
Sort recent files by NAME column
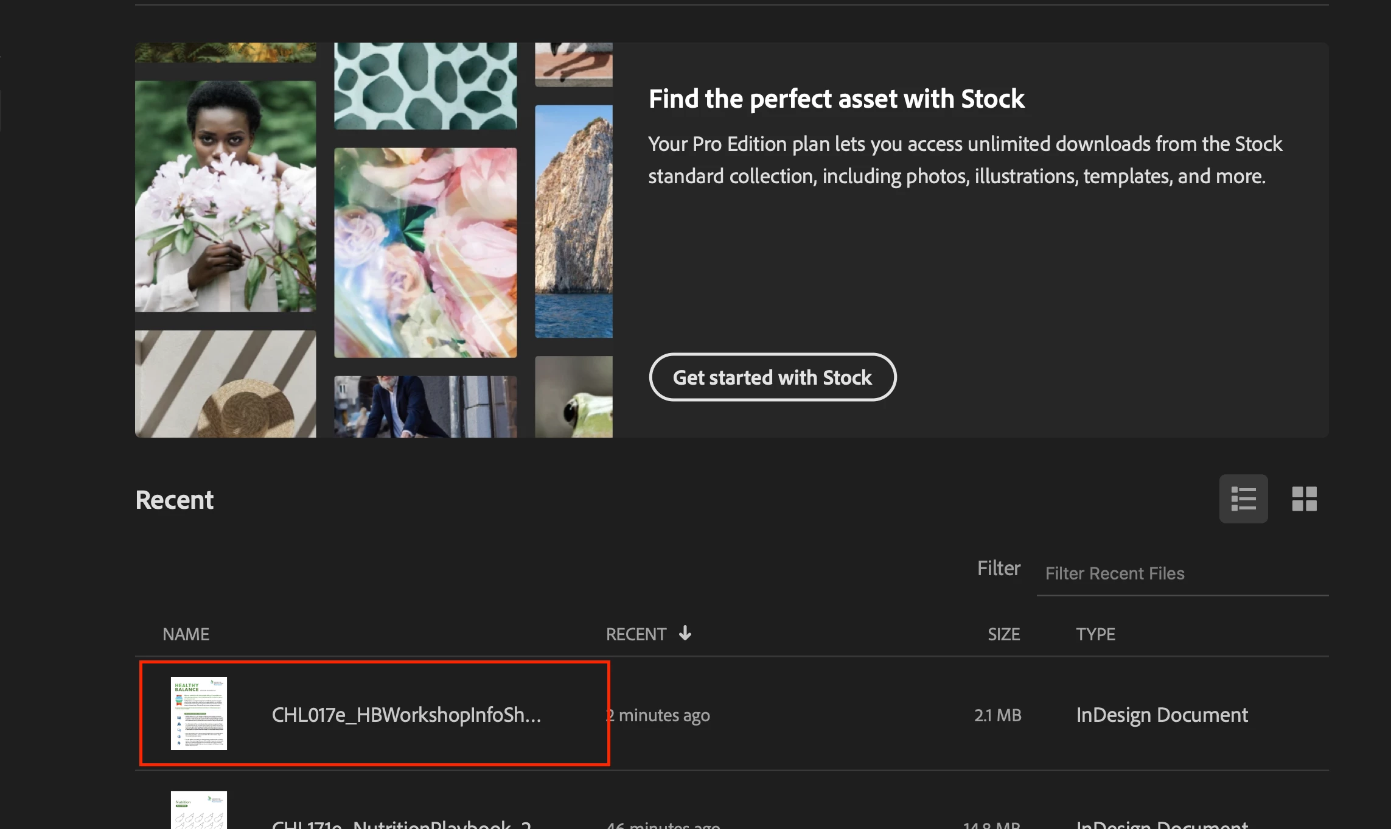tap(186, 634)
